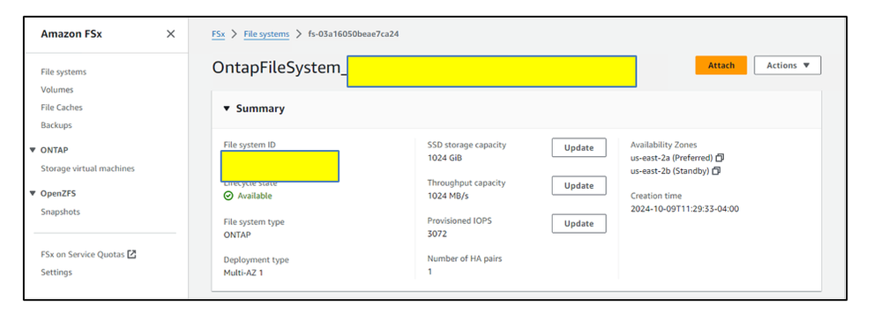Click the Number of HA pairs label

465,259
